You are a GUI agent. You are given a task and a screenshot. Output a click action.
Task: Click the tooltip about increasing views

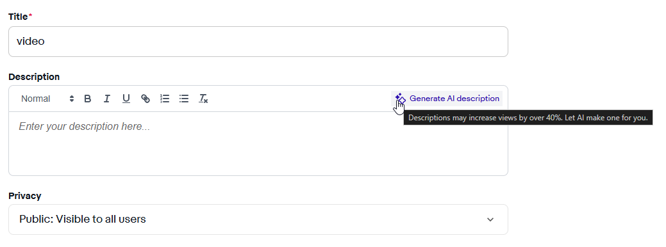coord(528,118)
